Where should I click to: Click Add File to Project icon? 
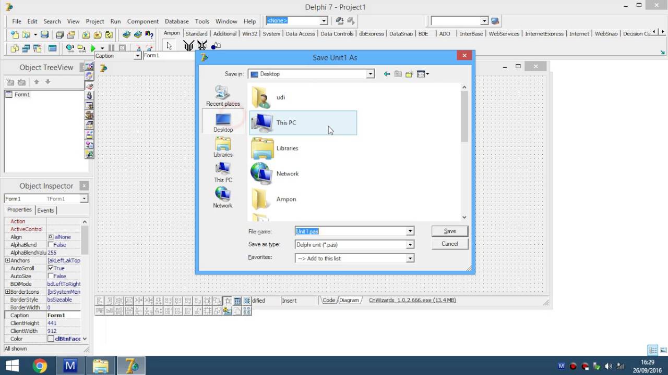click(x=86, y=35)
